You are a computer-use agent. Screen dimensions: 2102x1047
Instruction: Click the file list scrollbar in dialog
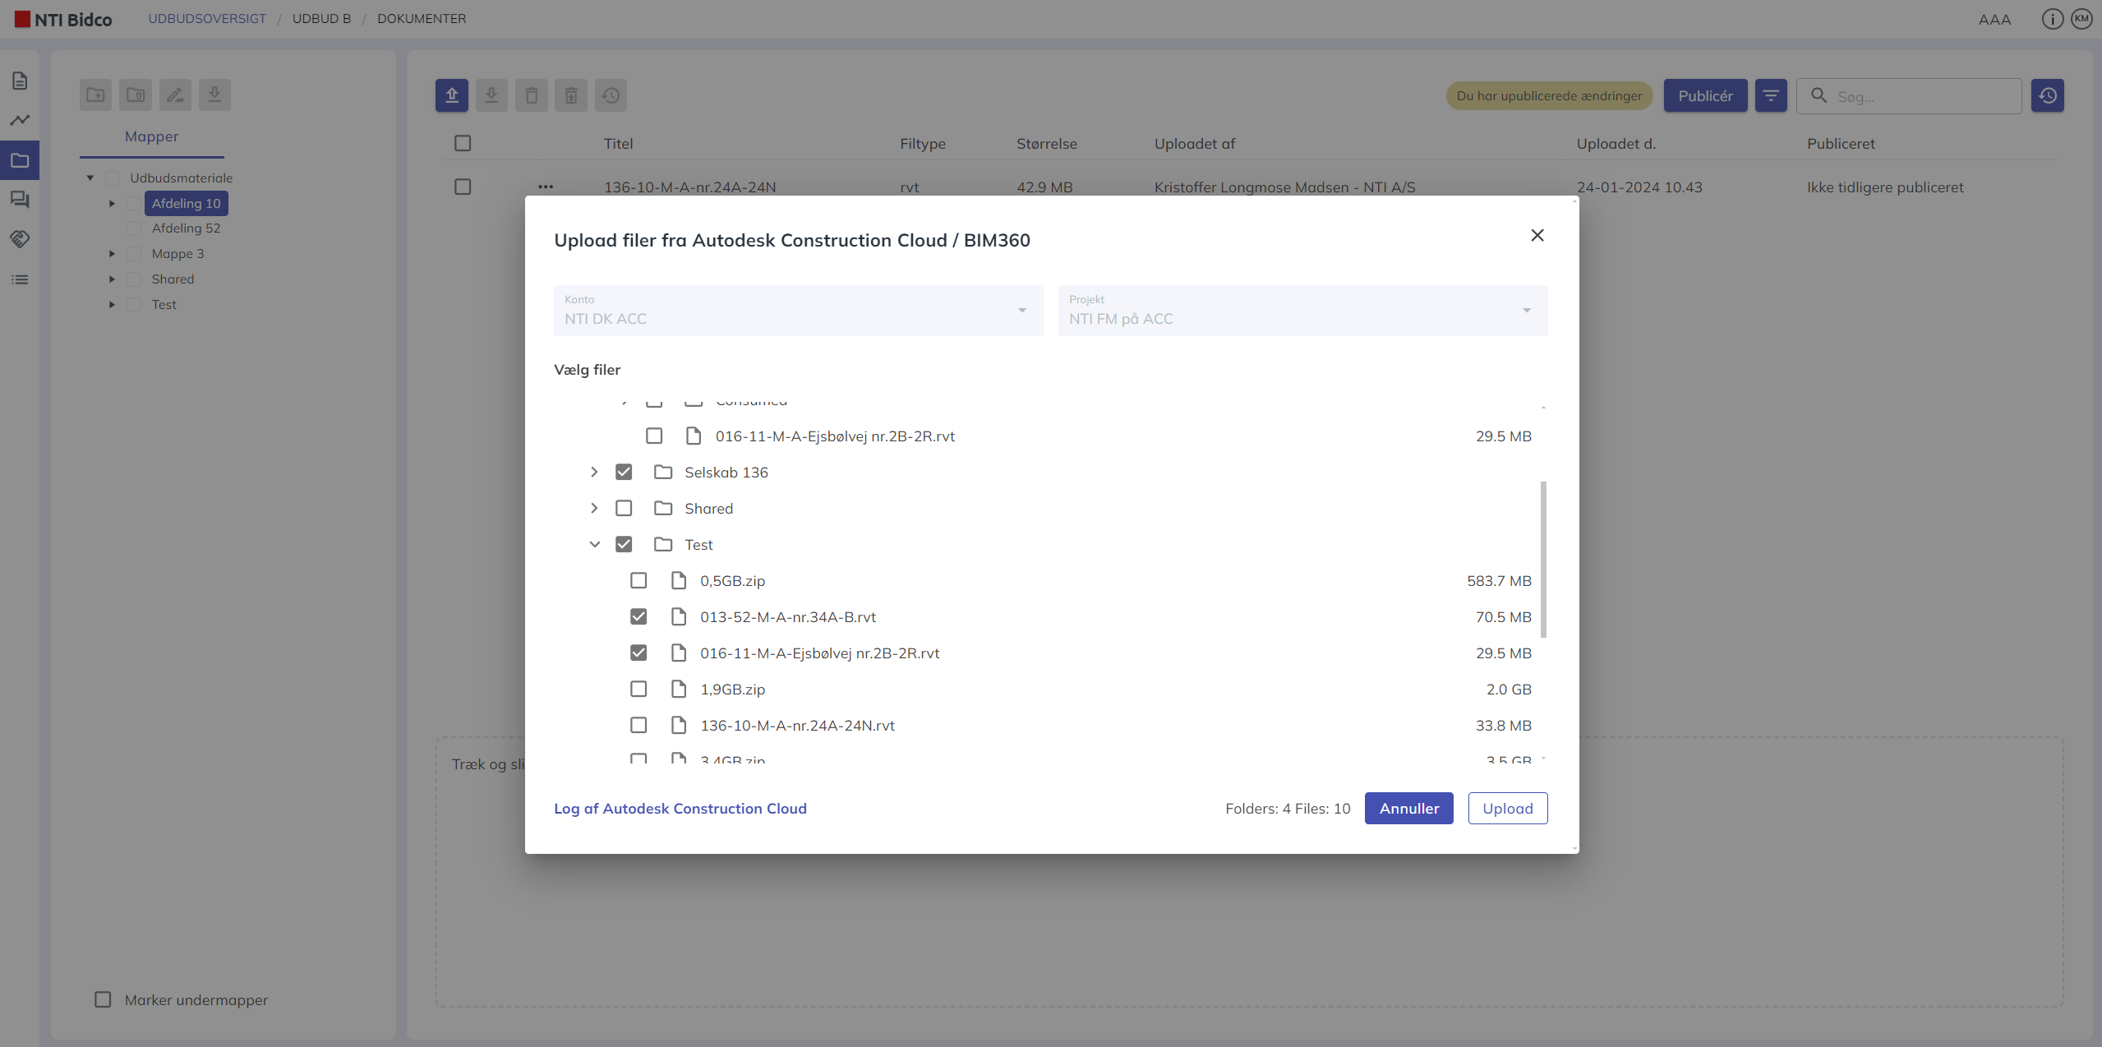pyautogui.click(x=1543, y=559)
